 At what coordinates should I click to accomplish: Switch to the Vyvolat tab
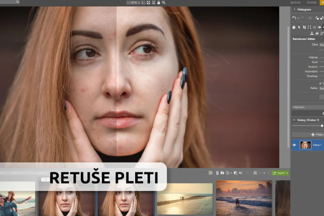click(x=312, y=2)
